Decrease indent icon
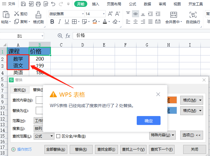Image resolution: width=210 pixels, height=156 pixels. (x=150, y=14)
